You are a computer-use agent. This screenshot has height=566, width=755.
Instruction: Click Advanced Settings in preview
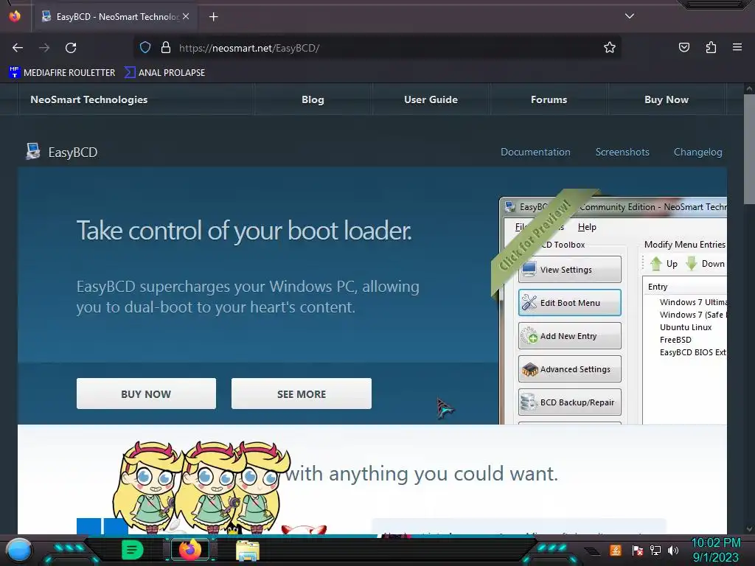(570, 369)
